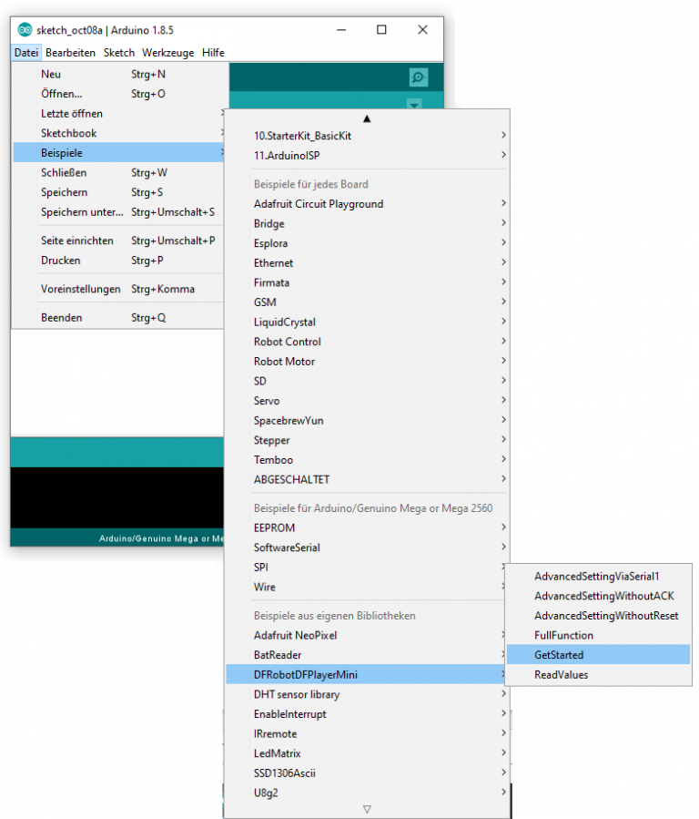Image resolution: width=699 pixels, height=819 pixels.
Task: Open Robot Motor examples
Action: (x=368, y=362)
